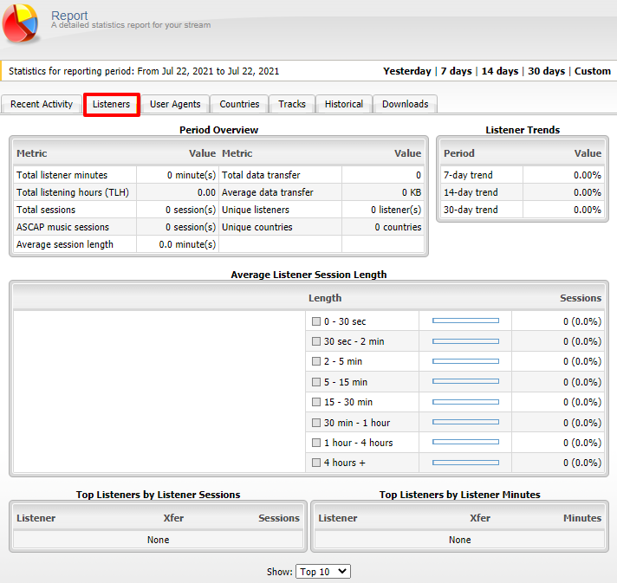
Task: Check the 2 - 5 min checkbox
Action: click(316, 361)
